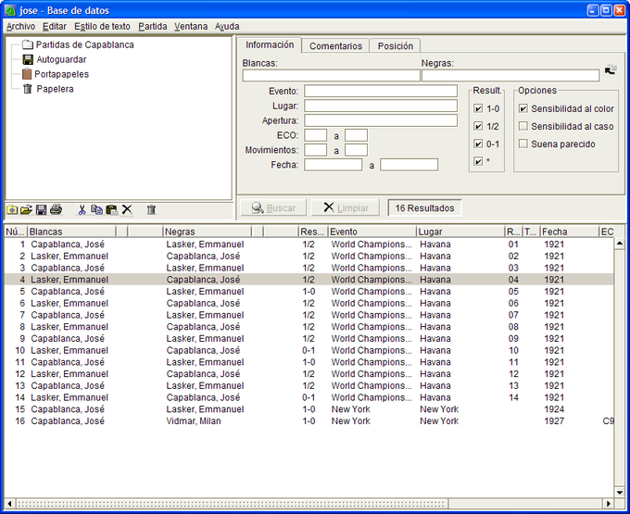
Task: Click the new folder toolbar icon
Action: pyautogui.click(x=12, y=209)
